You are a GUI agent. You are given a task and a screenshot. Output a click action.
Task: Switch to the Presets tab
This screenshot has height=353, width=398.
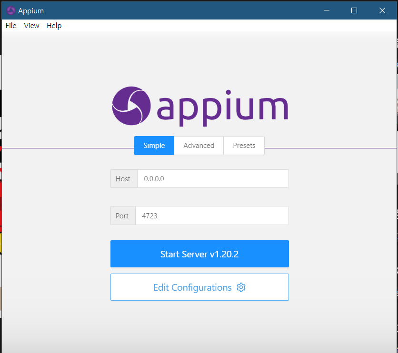pyautogui.click(x=244, y=146)
